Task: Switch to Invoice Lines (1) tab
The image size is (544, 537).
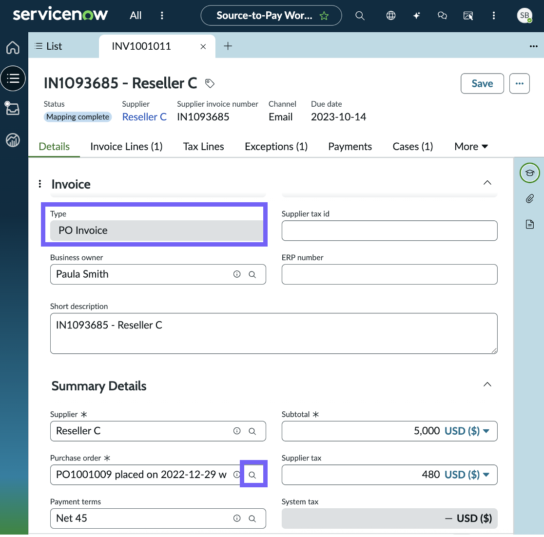Action: pos(126,147)
